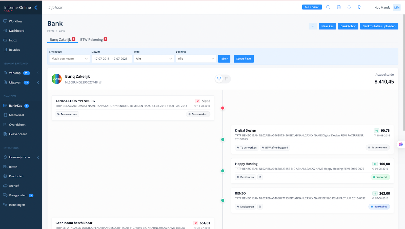The width and height of the screenshot is (405, 229).
Task: Click Reset filter button
Action: click(244, 59)
